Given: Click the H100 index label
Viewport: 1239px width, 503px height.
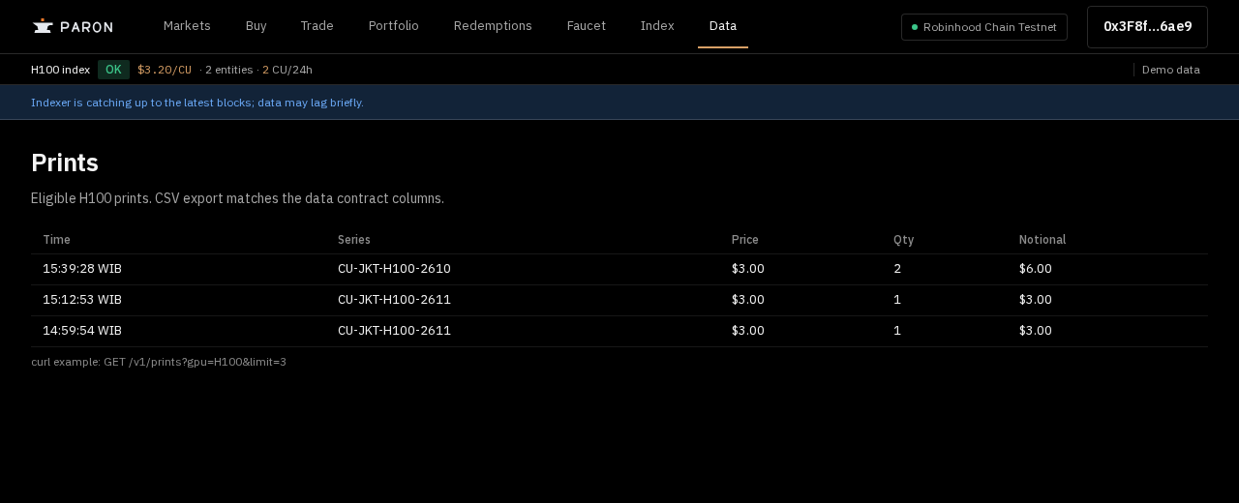Looking at the screenshot, I should (x=60, y=70).
